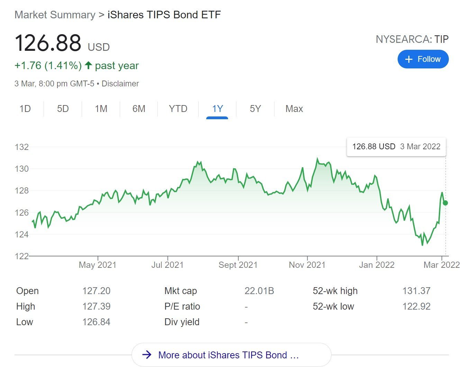Select the 1Y time range tab
Viewport: 462px width, 367px height.
(x=217, y=109)
